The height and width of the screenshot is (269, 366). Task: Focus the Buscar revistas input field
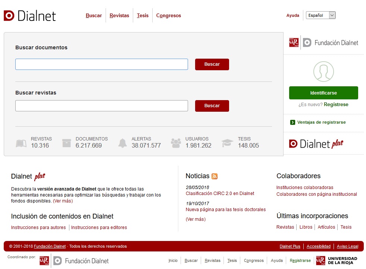point(101,106)
